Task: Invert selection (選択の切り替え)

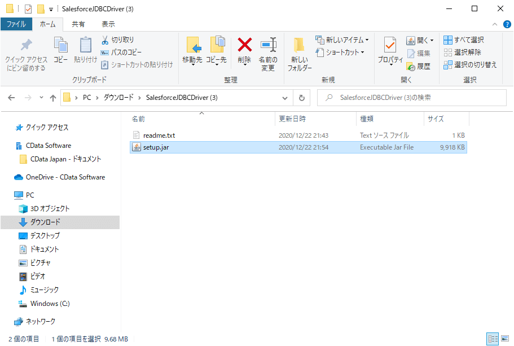Action: (470, 65)
